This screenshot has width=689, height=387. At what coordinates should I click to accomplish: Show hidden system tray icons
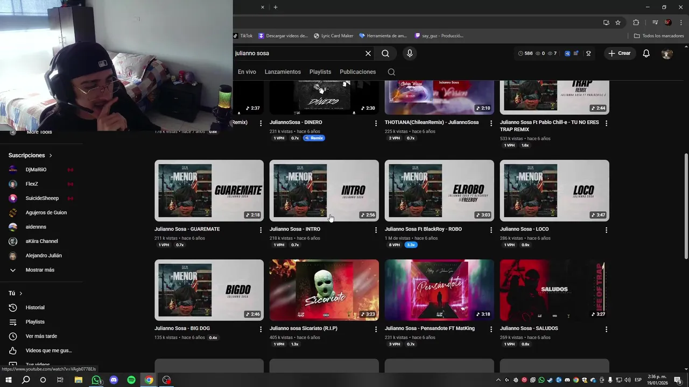498,380
